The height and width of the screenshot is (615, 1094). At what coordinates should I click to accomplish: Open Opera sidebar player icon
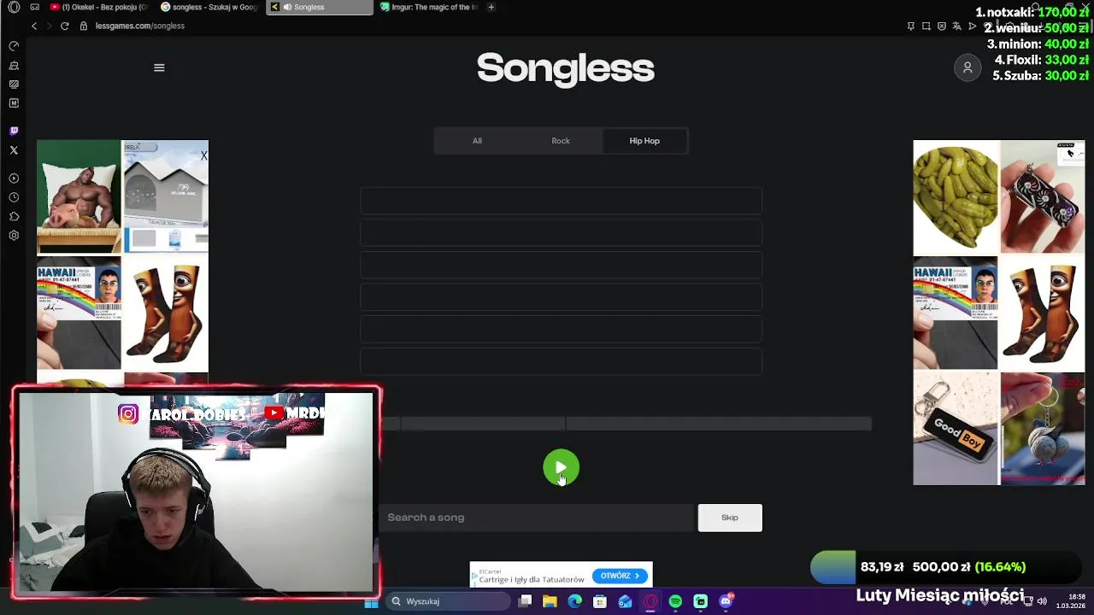(14, 178)
